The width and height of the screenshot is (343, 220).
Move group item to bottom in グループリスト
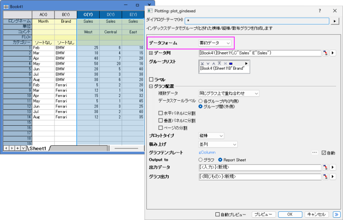tap(202, 64)
